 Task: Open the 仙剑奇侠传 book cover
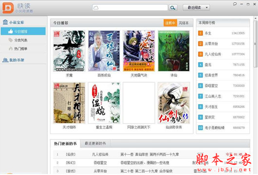[174, 103]
